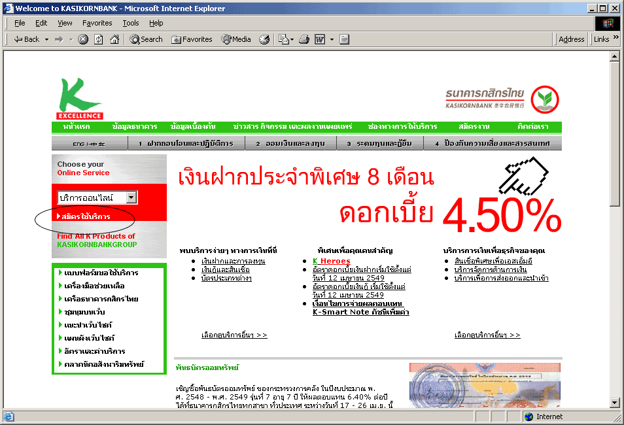
Task: Refresh the page using the Refresh icon
Action: pyautogui.click(x=99, y=39)
